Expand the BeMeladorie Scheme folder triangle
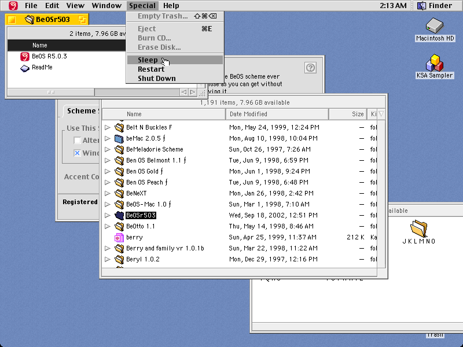Screen dimensions: 463x347 click(108, 149)
